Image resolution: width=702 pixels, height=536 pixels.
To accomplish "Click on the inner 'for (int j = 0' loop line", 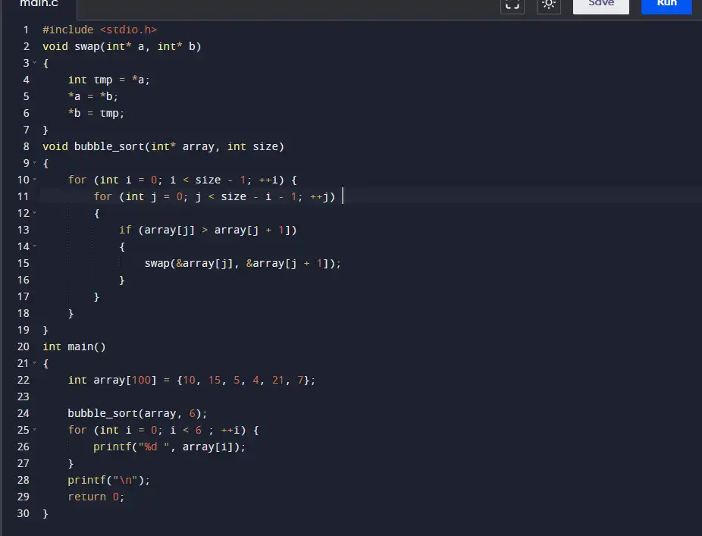I will pyautogui.click(x=215, y=196).
